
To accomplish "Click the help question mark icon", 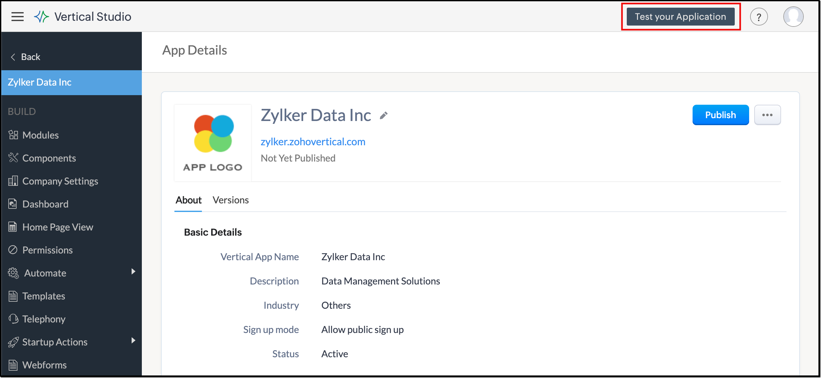I will click(759, 17).
